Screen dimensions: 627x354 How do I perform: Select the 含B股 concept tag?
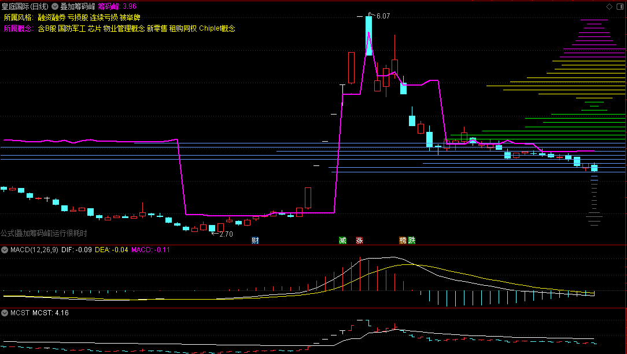(x=47, y=28)
